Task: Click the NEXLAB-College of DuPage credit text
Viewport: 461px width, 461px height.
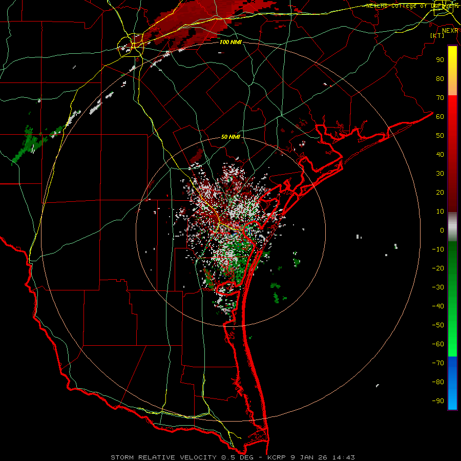Action: (412, 6)
